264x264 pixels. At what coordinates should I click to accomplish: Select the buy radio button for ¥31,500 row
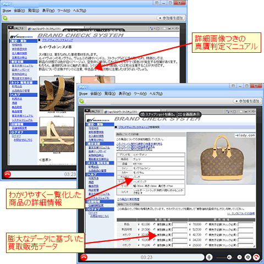pyautogui.click(x=155, y=229)
